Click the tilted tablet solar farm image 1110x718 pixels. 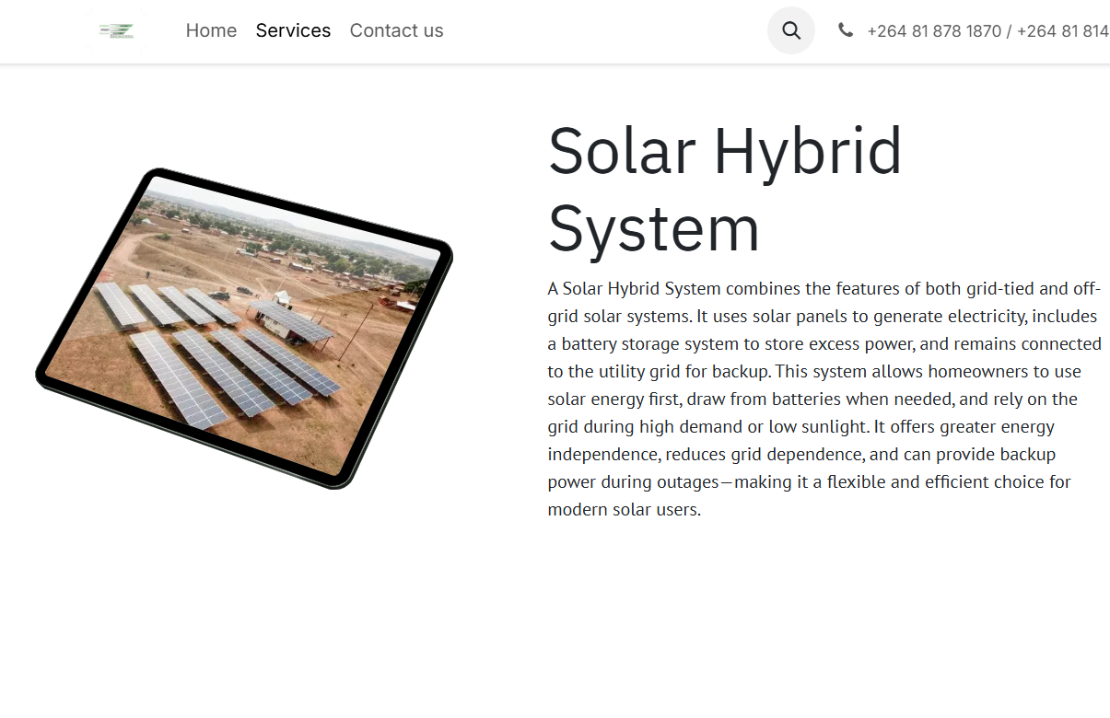[x=244, y=328]
